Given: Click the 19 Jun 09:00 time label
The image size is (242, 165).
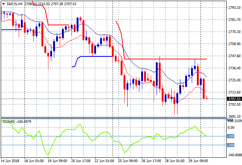Looking at the screenshot, I should tap(58, 161).
